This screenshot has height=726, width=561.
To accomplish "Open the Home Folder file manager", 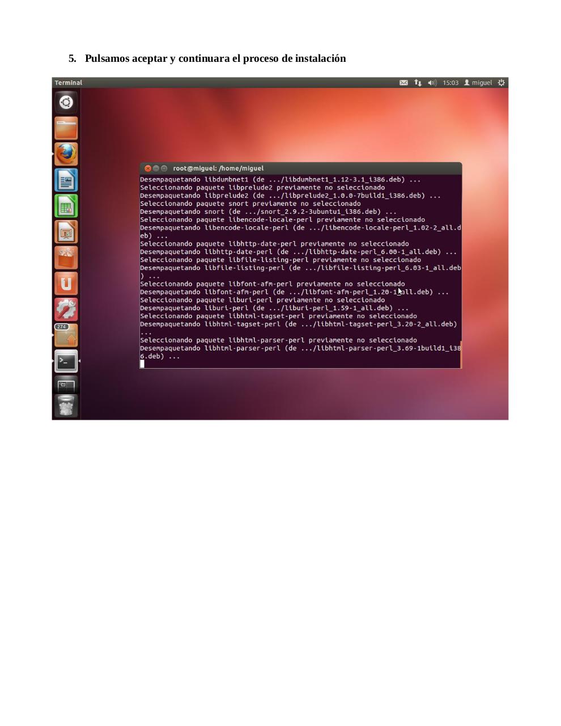I will (66, 128).
